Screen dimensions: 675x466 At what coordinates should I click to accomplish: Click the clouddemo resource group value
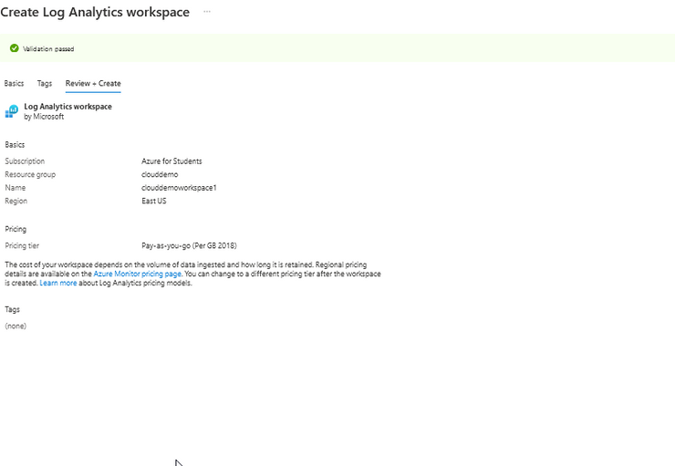point(160,174)
